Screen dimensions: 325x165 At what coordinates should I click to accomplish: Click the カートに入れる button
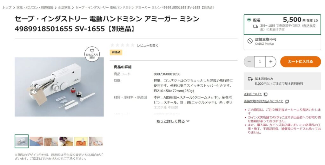[x=301, y=62]
